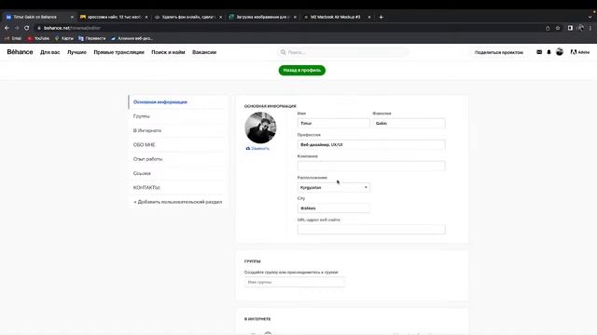The height and width of the screenshot is (335, 597).
Task: Click the City field with Bishkek
Action: pyautogui.click(x=333, y=208)
